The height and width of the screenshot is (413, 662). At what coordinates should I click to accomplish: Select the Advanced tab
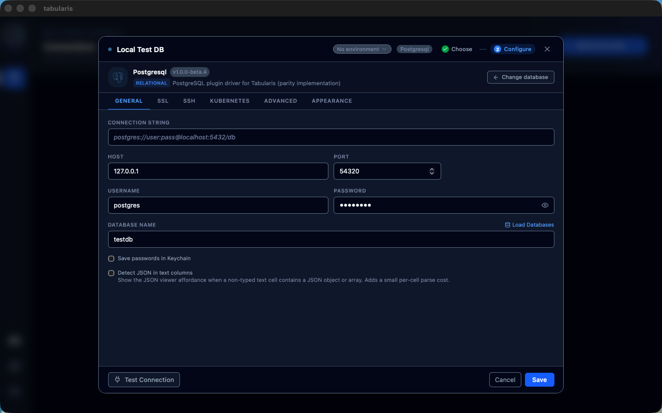click(x=281, y=101)
